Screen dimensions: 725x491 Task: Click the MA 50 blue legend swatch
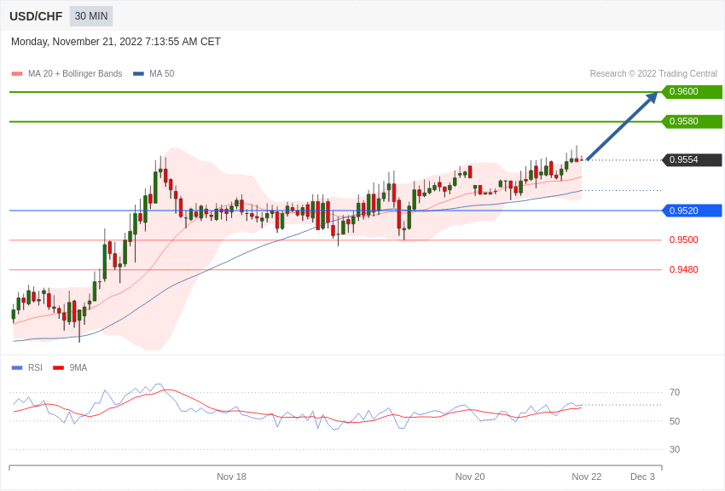pos(138,74)
